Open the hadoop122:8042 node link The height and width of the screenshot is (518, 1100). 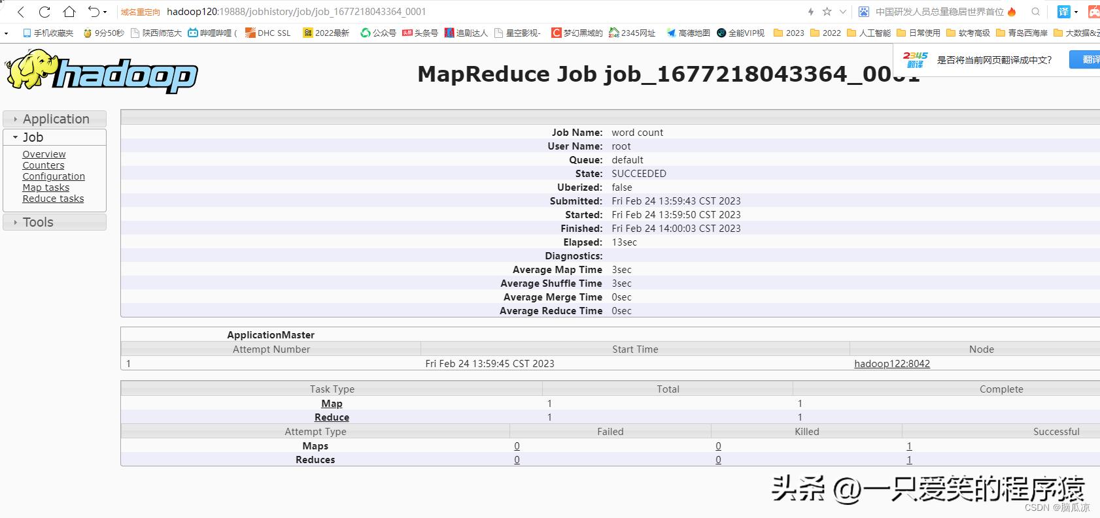(x=892, y=364)
